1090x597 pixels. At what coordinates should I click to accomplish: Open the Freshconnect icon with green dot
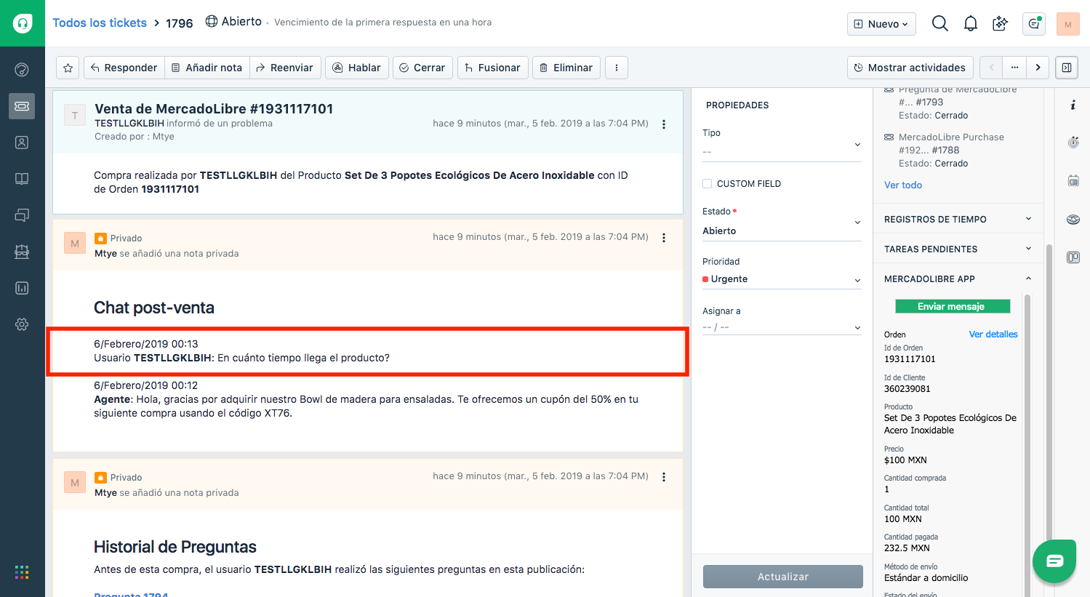pos(1033,24)
